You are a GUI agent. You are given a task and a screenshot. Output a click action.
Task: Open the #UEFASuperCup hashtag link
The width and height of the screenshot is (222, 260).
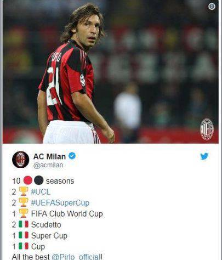(60, 203)
